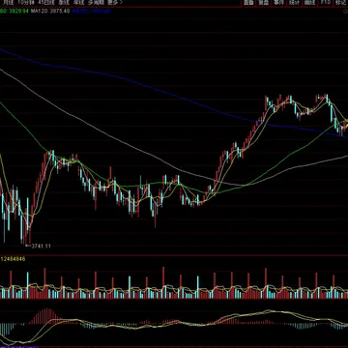Open the 统计 statistics button
The height and width of the screenshot is (348, 348).
coord(295,3)
